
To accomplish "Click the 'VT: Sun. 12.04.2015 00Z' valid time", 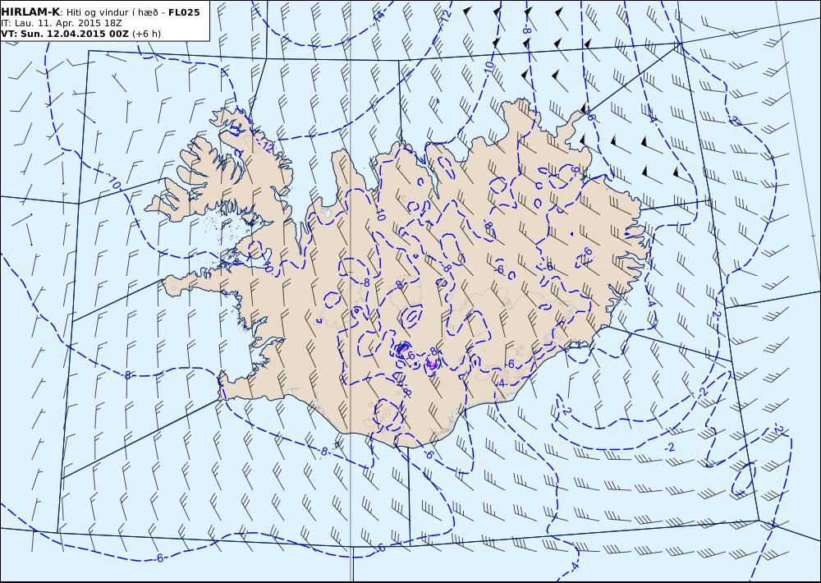I will pos(65,34).
